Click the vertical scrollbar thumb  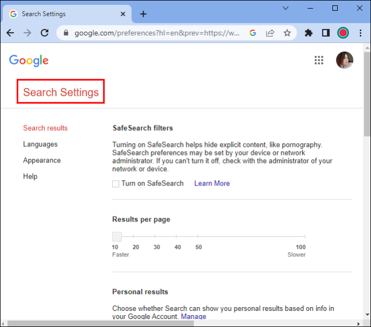pyautogui.click(x=367, y=94)
